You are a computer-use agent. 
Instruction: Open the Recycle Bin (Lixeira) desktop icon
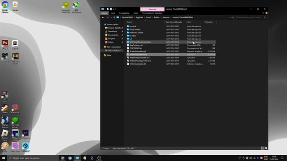click(15, 6)
